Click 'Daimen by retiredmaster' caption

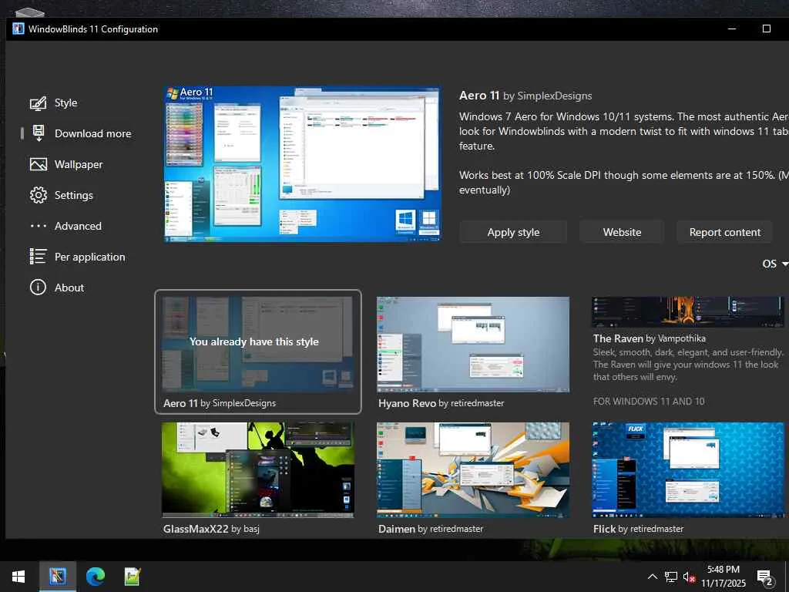coord(431,529)
